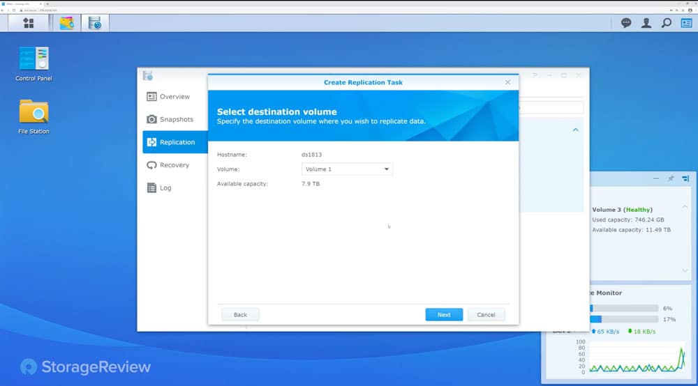The height and width of the screenshot is (386, 698).
Task: Open File Station desktop icon
Action: pos(34,117)
